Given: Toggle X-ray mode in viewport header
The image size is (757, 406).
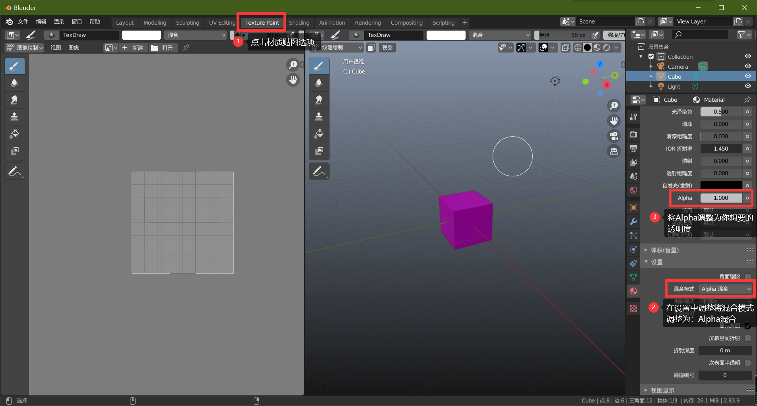Looking at the screenshot, I should coord(565,48).
